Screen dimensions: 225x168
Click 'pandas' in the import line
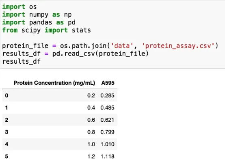coord(41,22)
